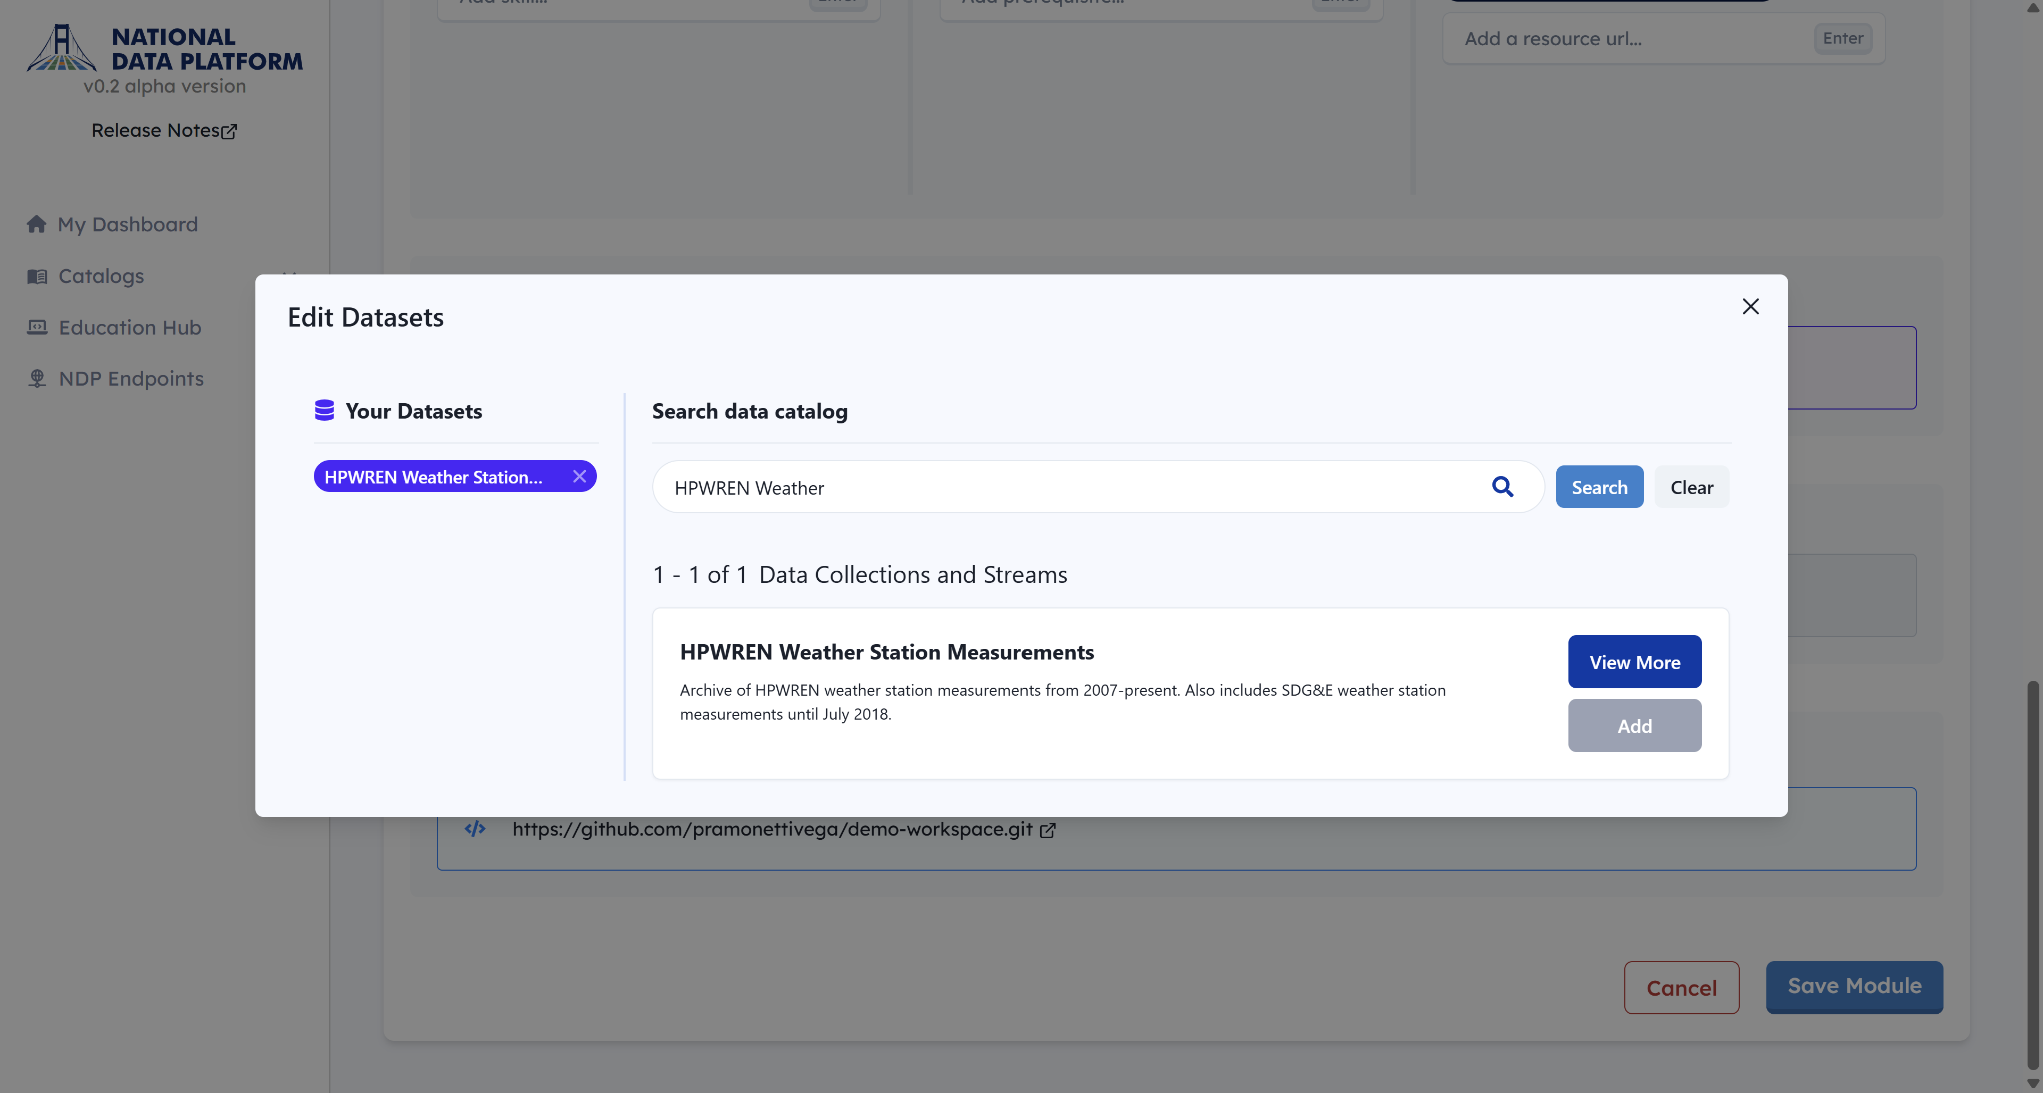The image size is (2043, 1093).
Task: Click the Education Hub icon
Action: [37, 327]
